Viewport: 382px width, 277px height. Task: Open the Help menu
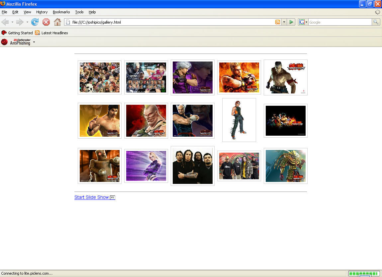(92, 12)
